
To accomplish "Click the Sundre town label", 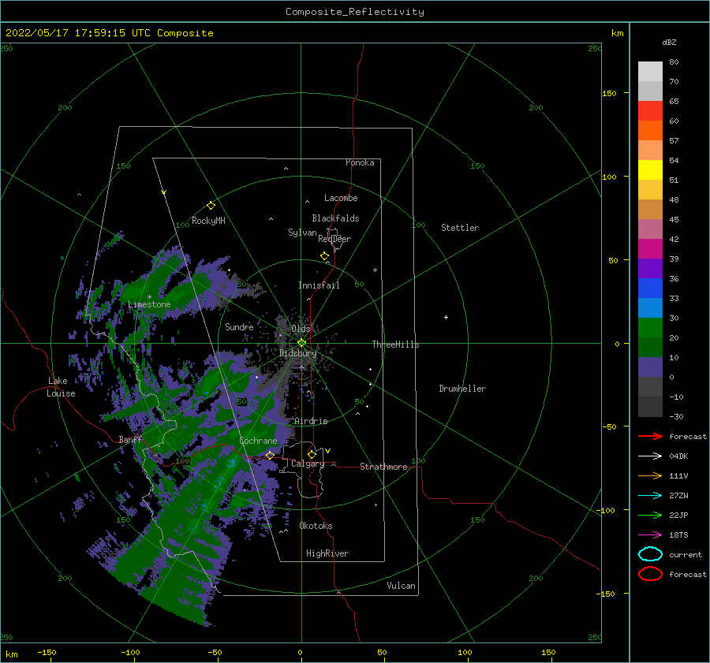I will pos(239,326).
